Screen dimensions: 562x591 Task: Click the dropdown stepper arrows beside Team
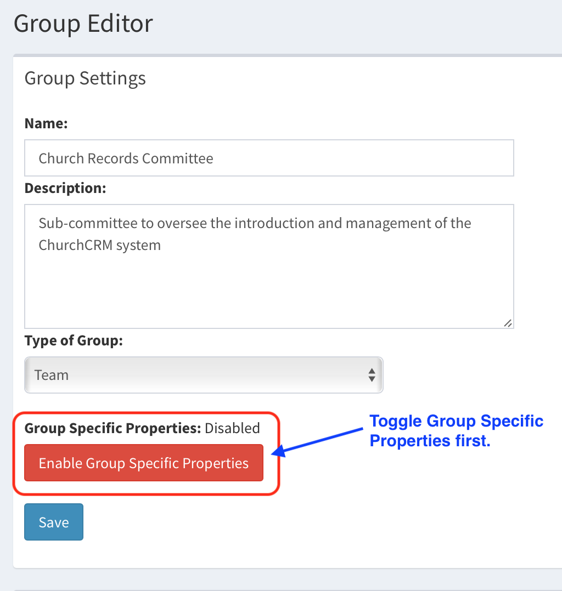coord(372,375)
